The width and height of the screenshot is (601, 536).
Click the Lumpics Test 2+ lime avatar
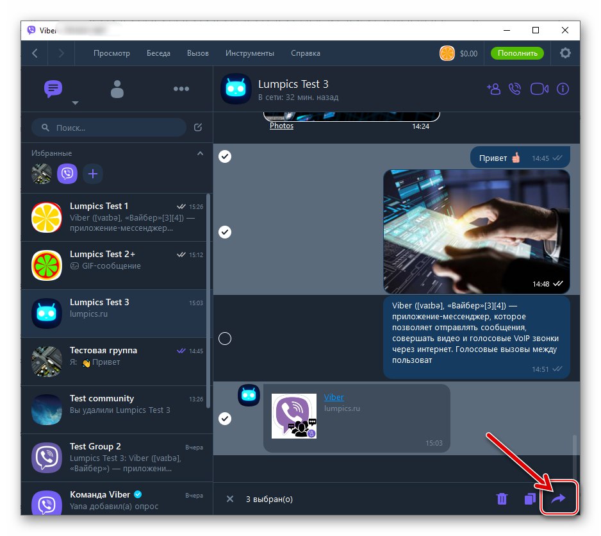[46, 265]
